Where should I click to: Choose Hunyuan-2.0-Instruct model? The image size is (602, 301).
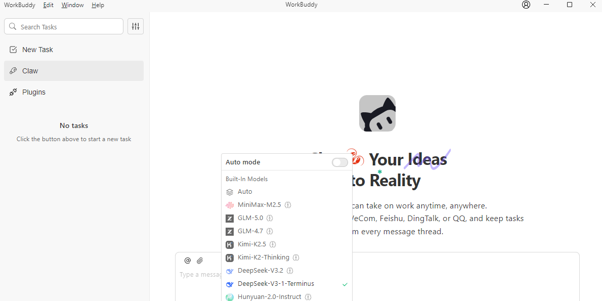pos(269,297)
